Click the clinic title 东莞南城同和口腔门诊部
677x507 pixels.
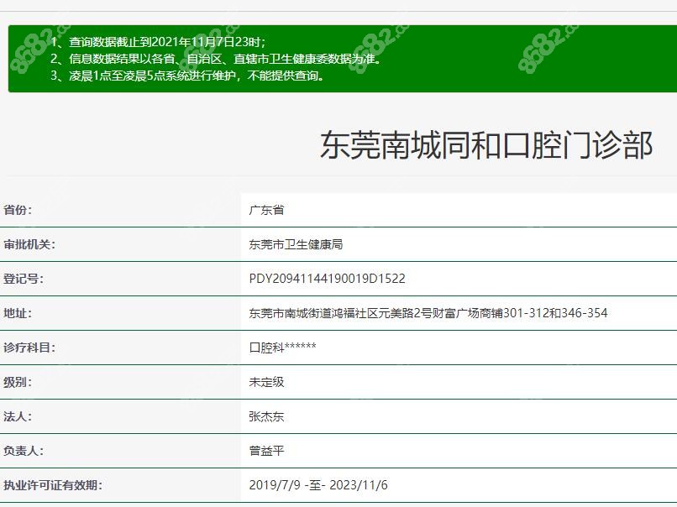pyautogui.click(x=486, y=145)
